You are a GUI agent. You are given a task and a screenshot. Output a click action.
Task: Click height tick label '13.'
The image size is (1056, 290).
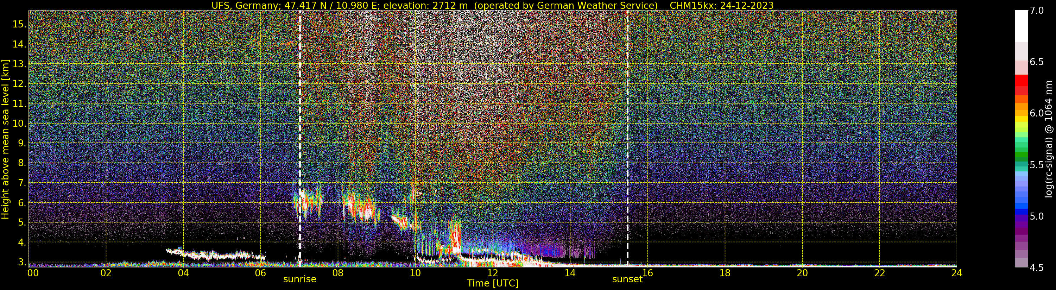pos(19,64)
